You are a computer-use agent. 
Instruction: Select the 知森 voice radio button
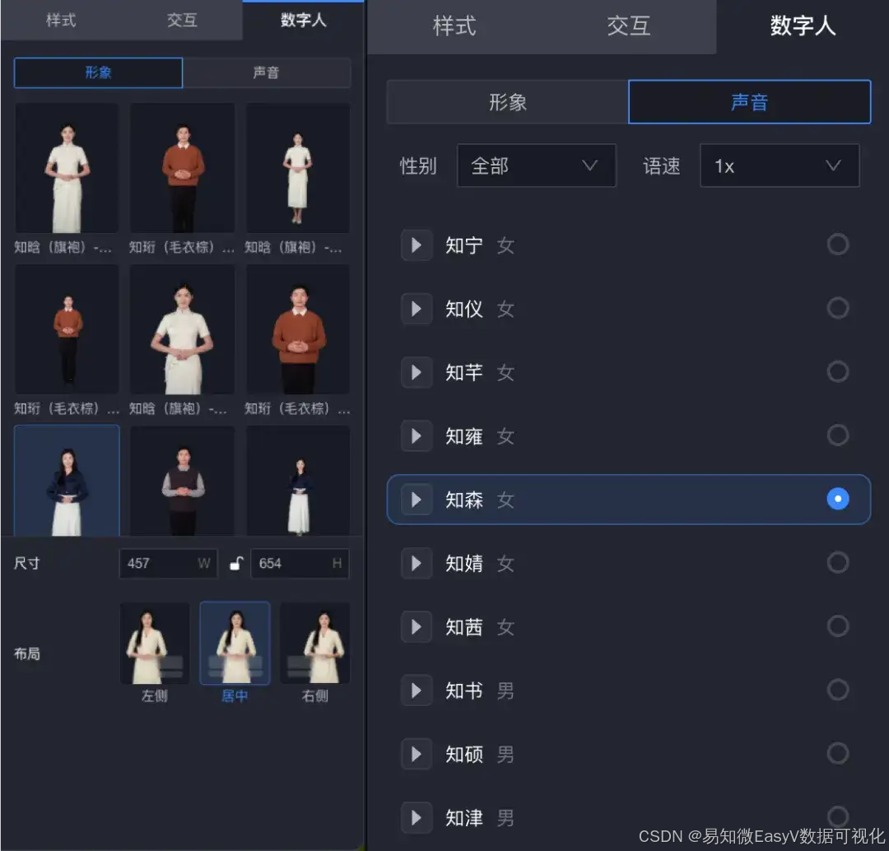837,499
